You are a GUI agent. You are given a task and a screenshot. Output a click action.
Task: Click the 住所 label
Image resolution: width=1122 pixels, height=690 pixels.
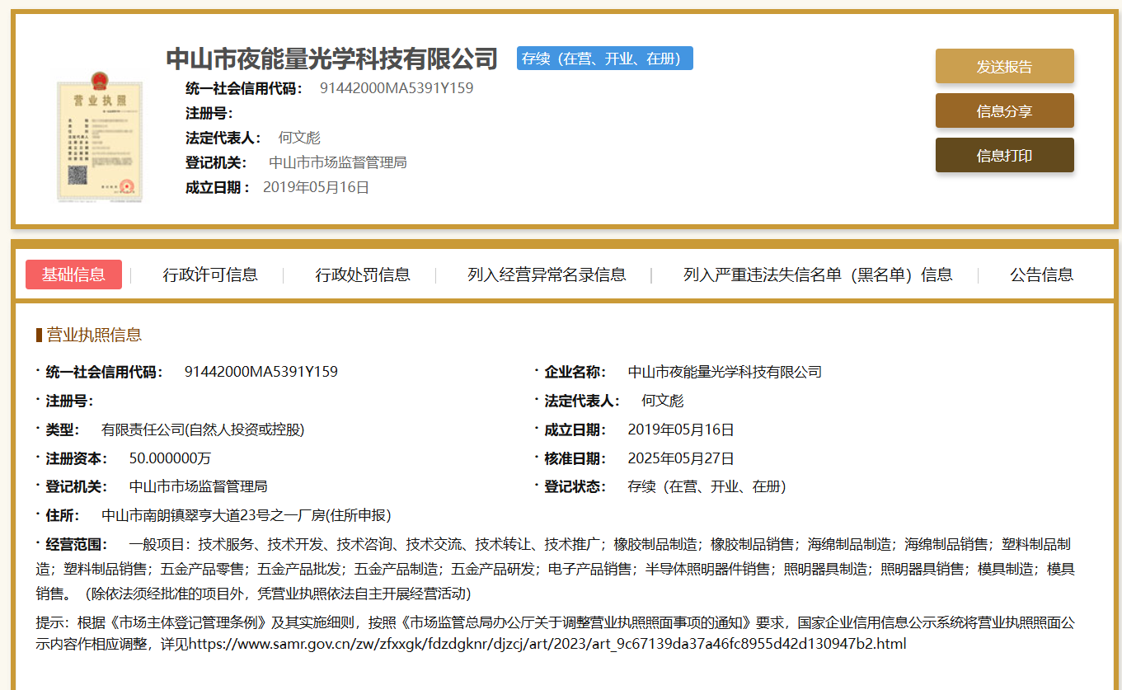63,515
